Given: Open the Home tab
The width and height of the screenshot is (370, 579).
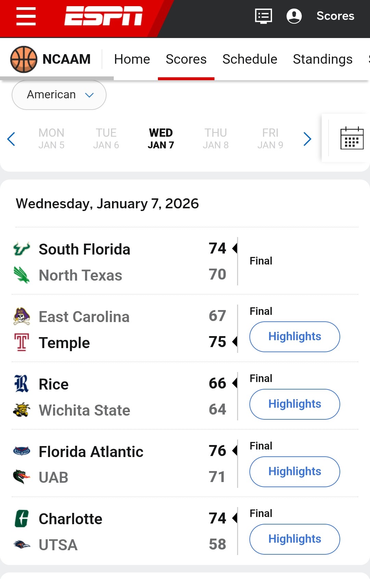Looking at the screenshot, I should pyautogui.click(x=132, y=59).
